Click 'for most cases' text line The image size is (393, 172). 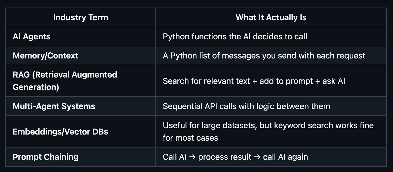pyautogui.click(x=190, y=138)
